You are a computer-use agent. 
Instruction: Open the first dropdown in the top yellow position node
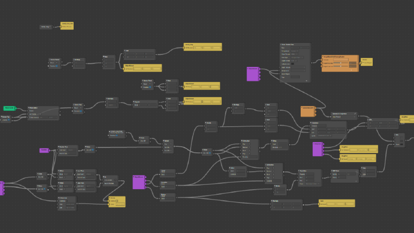pos(198,48)
